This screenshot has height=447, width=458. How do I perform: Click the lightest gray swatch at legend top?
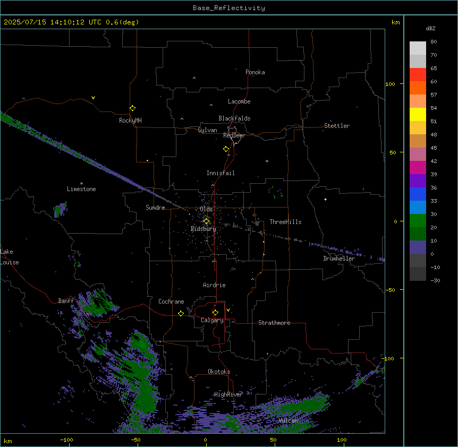[x=418, y=48]
